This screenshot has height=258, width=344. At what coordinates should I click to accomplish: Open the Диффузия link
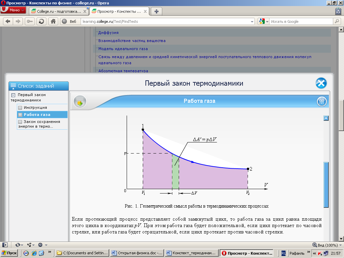pos(109,33)
